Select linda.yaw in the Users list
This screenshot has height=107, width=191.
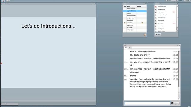coord(135,13)
